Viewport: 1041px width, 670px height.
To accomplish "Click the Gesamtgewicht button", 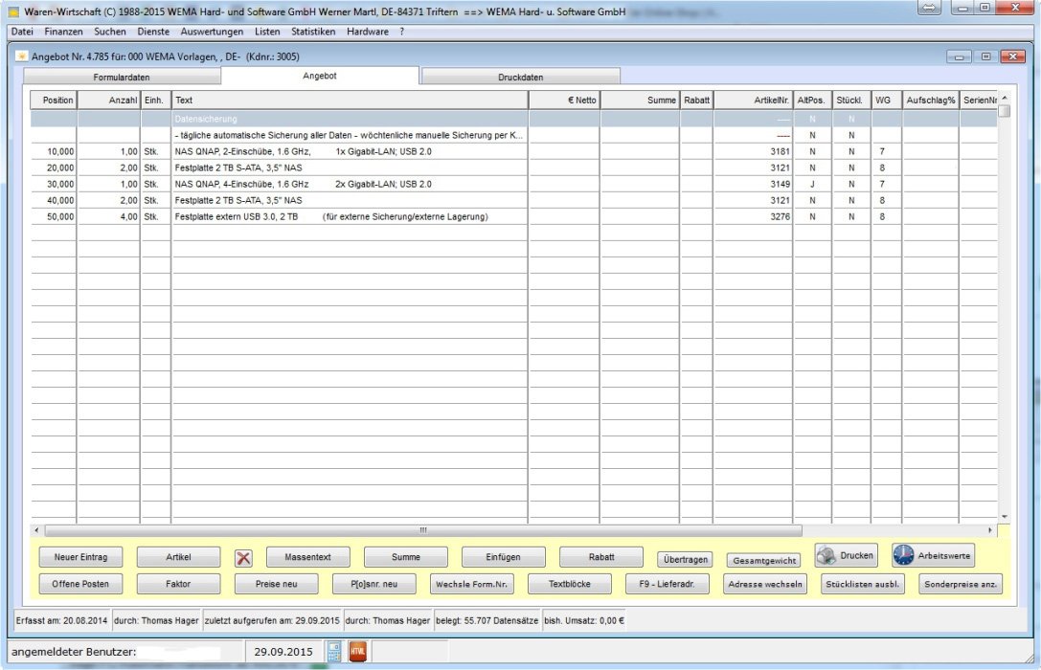I will pyautogui.click(x=764, y=561).
